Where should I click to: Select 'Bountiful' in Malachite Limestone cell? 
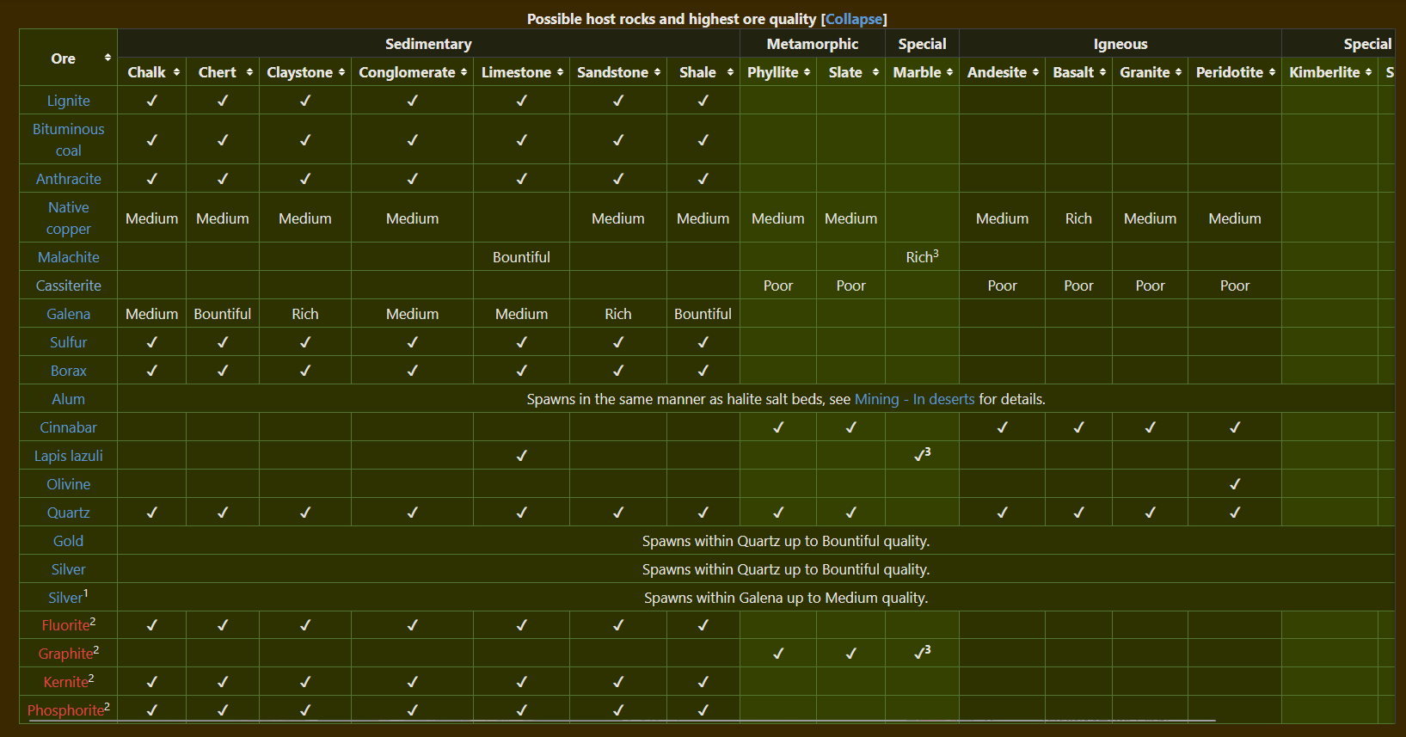tap(521, 257)
